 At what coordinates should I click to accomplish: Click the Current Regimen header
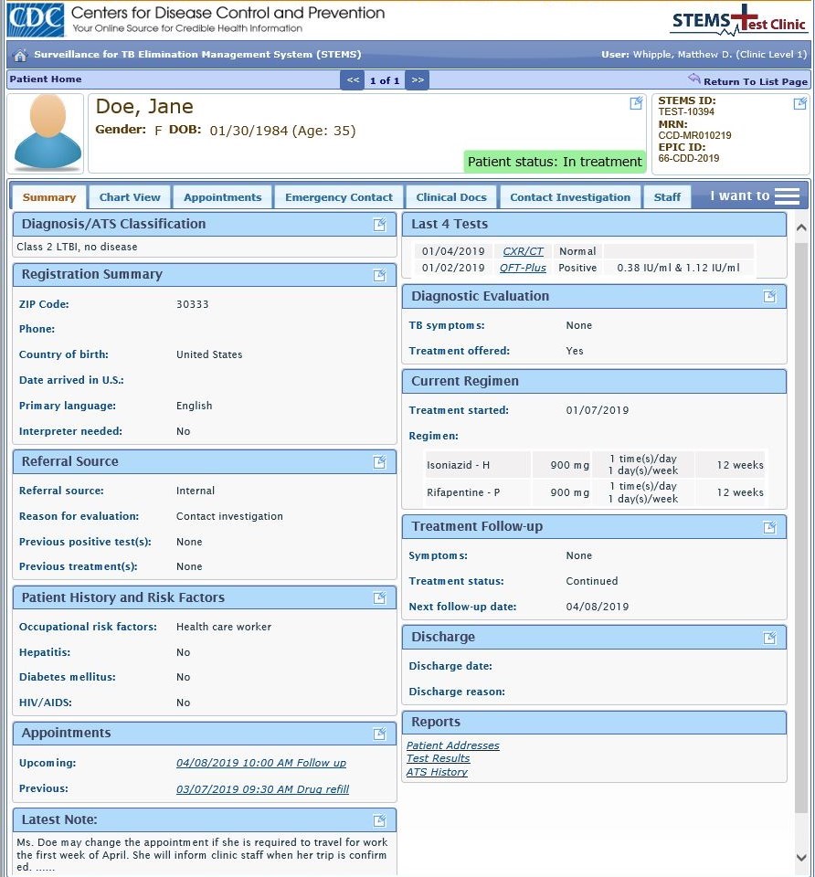594,382
